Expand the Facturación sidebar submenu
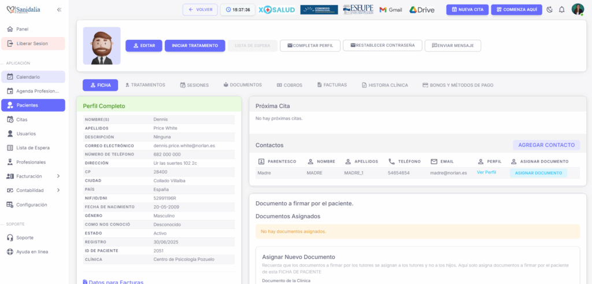 click(33, 176)
